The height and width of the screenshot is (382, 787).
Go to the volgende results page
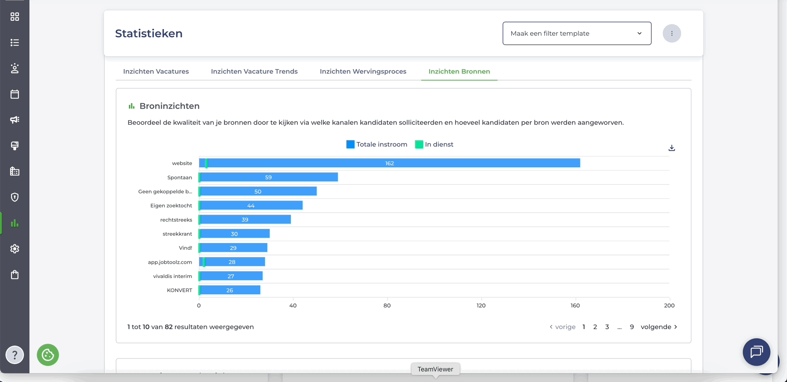coord(659,327)
